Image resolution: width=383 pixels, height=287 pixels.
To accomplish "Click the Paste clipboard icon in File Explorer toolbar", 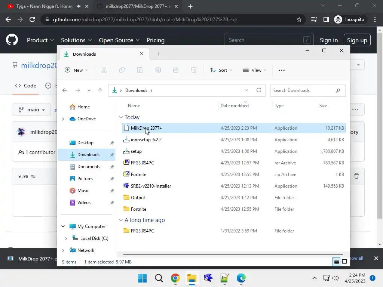I will 140,70.
